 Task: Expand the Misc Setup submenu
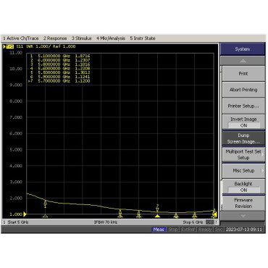pyautogui.click(x=243, y=171)
